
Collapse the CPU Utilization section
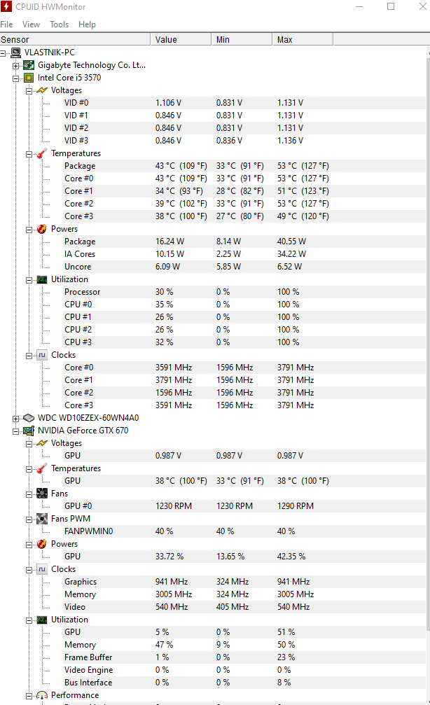(29, 279)
